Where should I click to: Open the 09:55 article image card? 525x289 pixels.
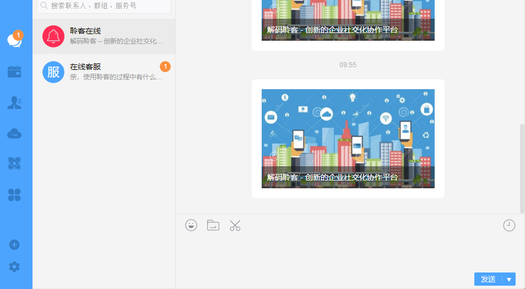tap(348, 139)
